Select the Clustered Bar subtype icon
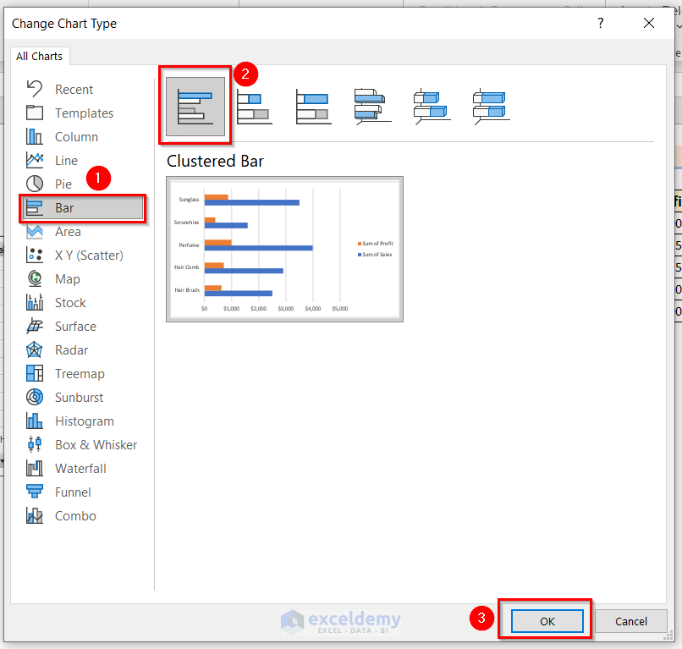 [x=195, y=107]
